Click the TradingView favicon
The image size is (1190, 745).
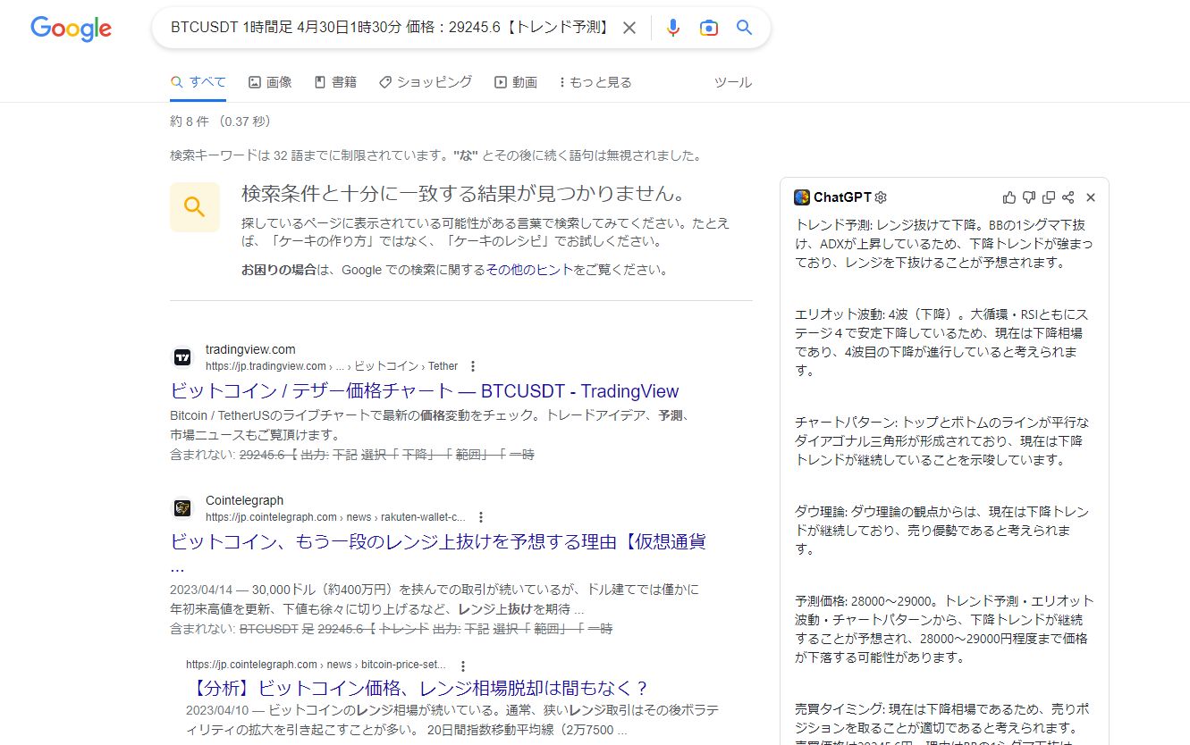click(x=182, y=357)
